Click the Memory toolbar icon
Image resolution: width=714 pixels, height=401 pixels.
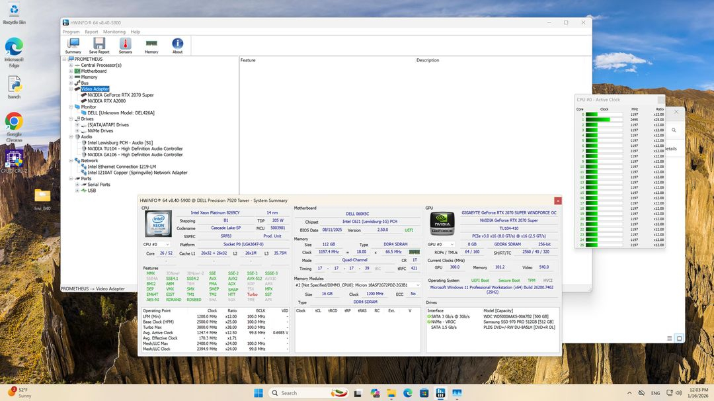point(151,44)
